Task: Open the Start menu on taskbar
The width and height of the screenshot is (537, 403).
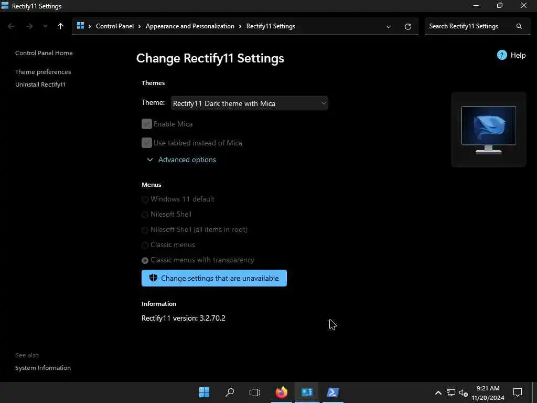Action: 204,393
